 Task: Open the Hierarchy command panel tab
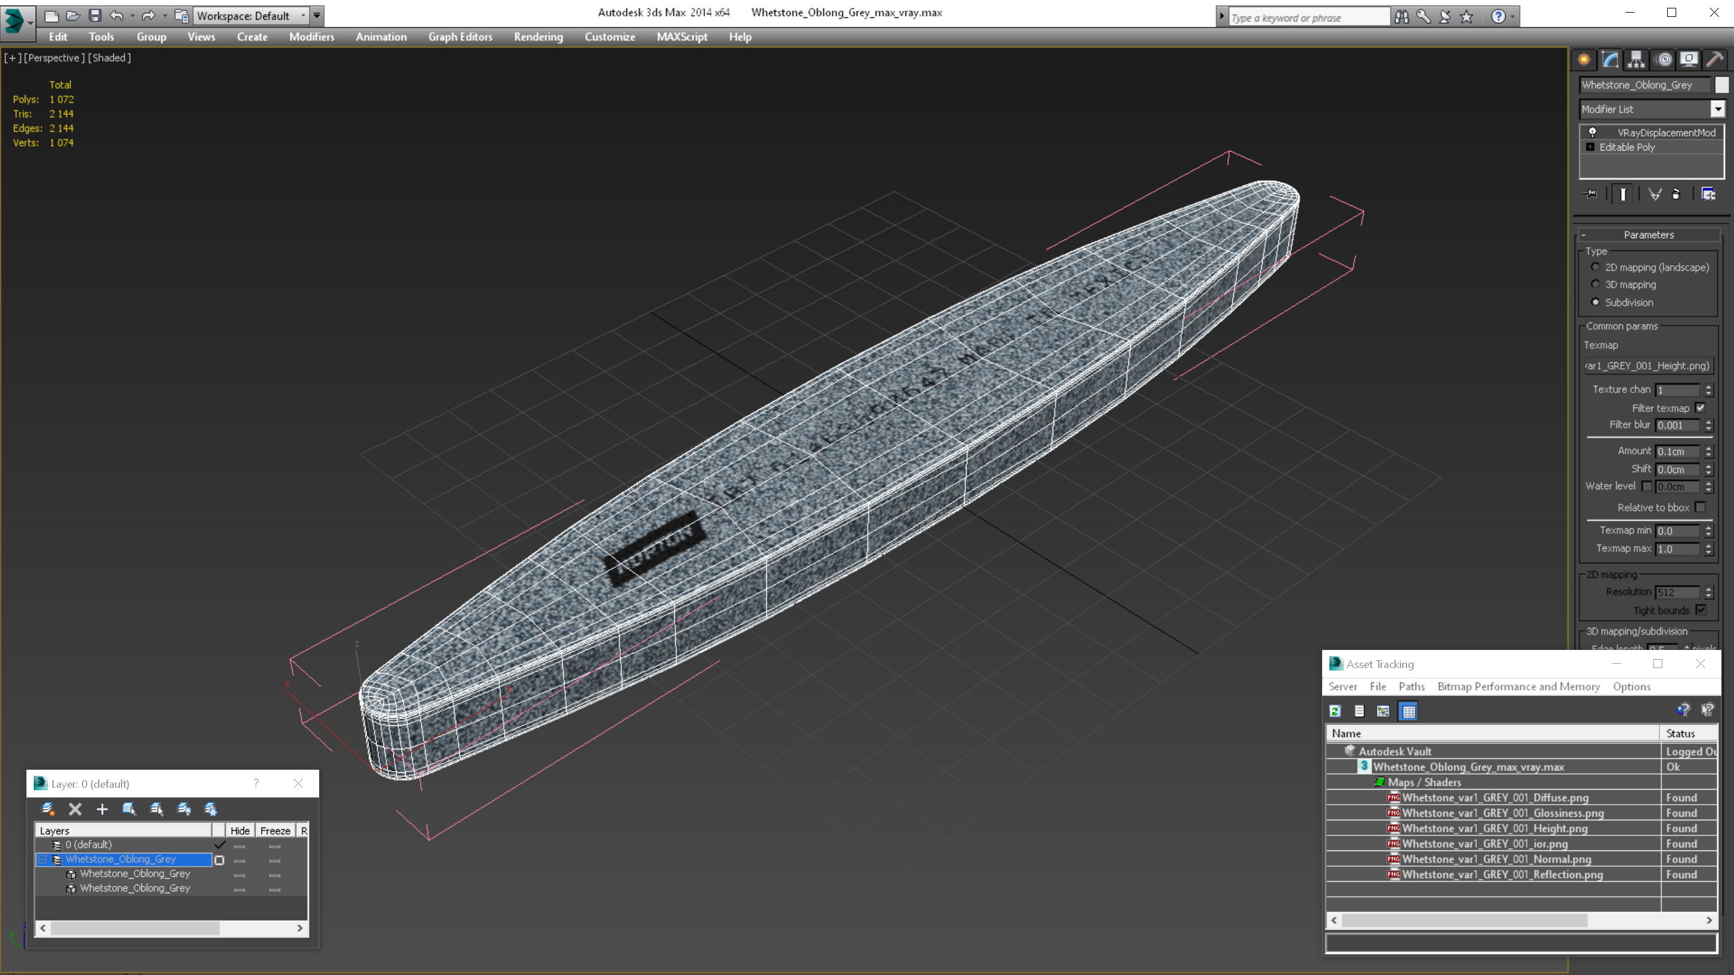[x=1636, y=60]
